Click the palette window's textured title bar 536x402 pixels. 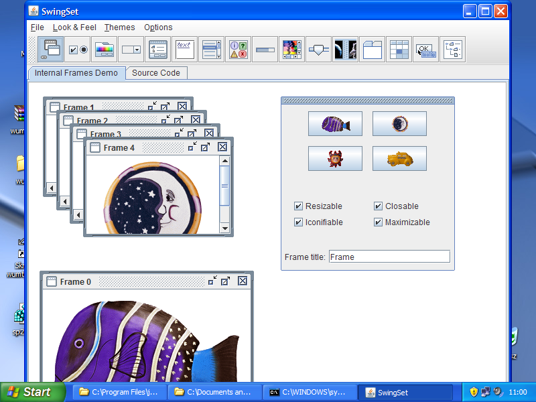[368, 100]
